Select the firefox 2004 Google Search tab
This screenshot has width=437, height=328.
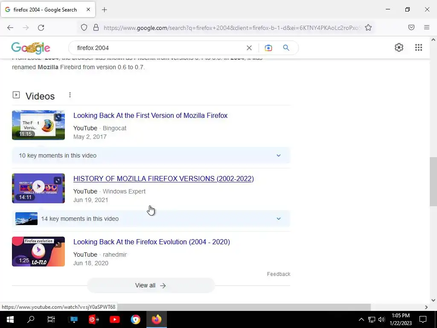(48, 9)
